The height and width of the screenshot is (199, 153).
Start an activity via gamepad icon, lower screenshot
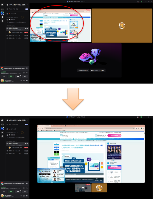click(x=18, y=192)
